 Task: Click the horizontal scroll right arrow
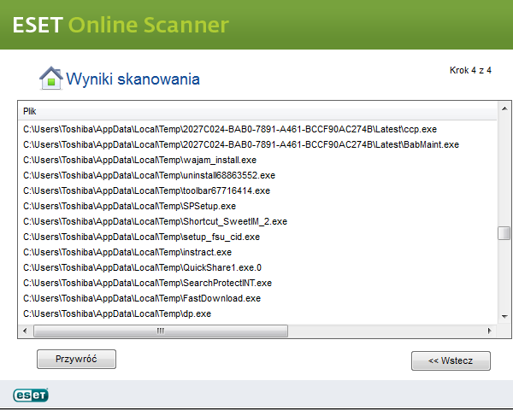pos(489,331)
